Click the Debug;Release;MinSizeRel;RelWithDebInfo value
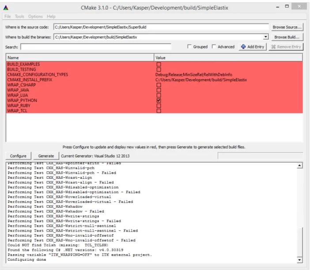 click(194, 75)
